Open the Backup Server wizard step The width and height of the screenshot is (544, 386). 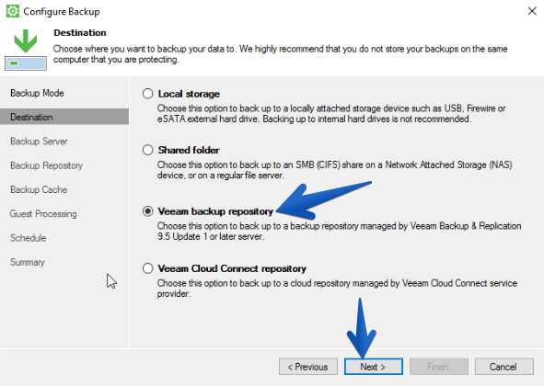coord(39,142)
